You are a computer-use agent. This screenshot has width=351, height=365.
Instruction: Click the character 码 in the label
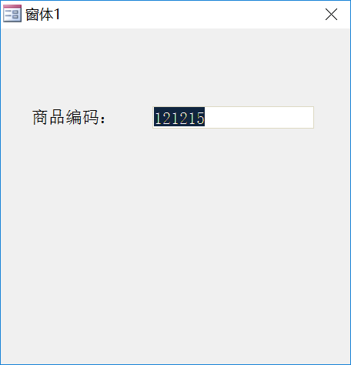coord(91,117)
